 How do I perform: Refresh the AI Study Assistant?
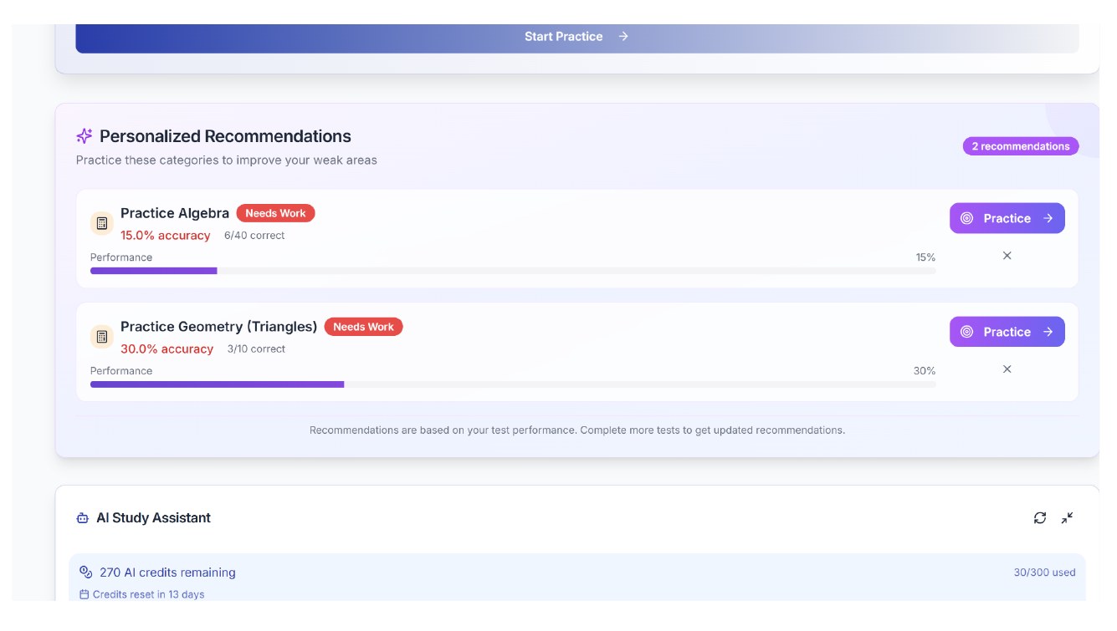pos(1039,518)
